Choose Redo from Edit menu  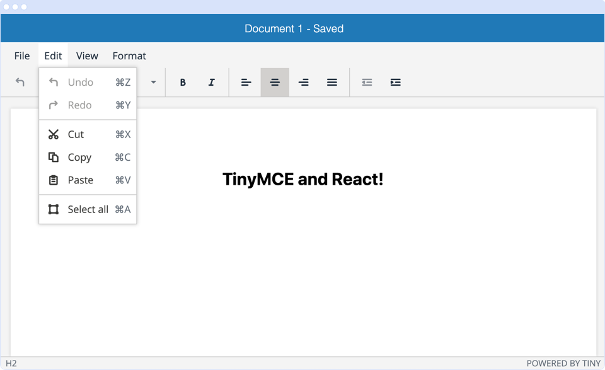point(88,105)
